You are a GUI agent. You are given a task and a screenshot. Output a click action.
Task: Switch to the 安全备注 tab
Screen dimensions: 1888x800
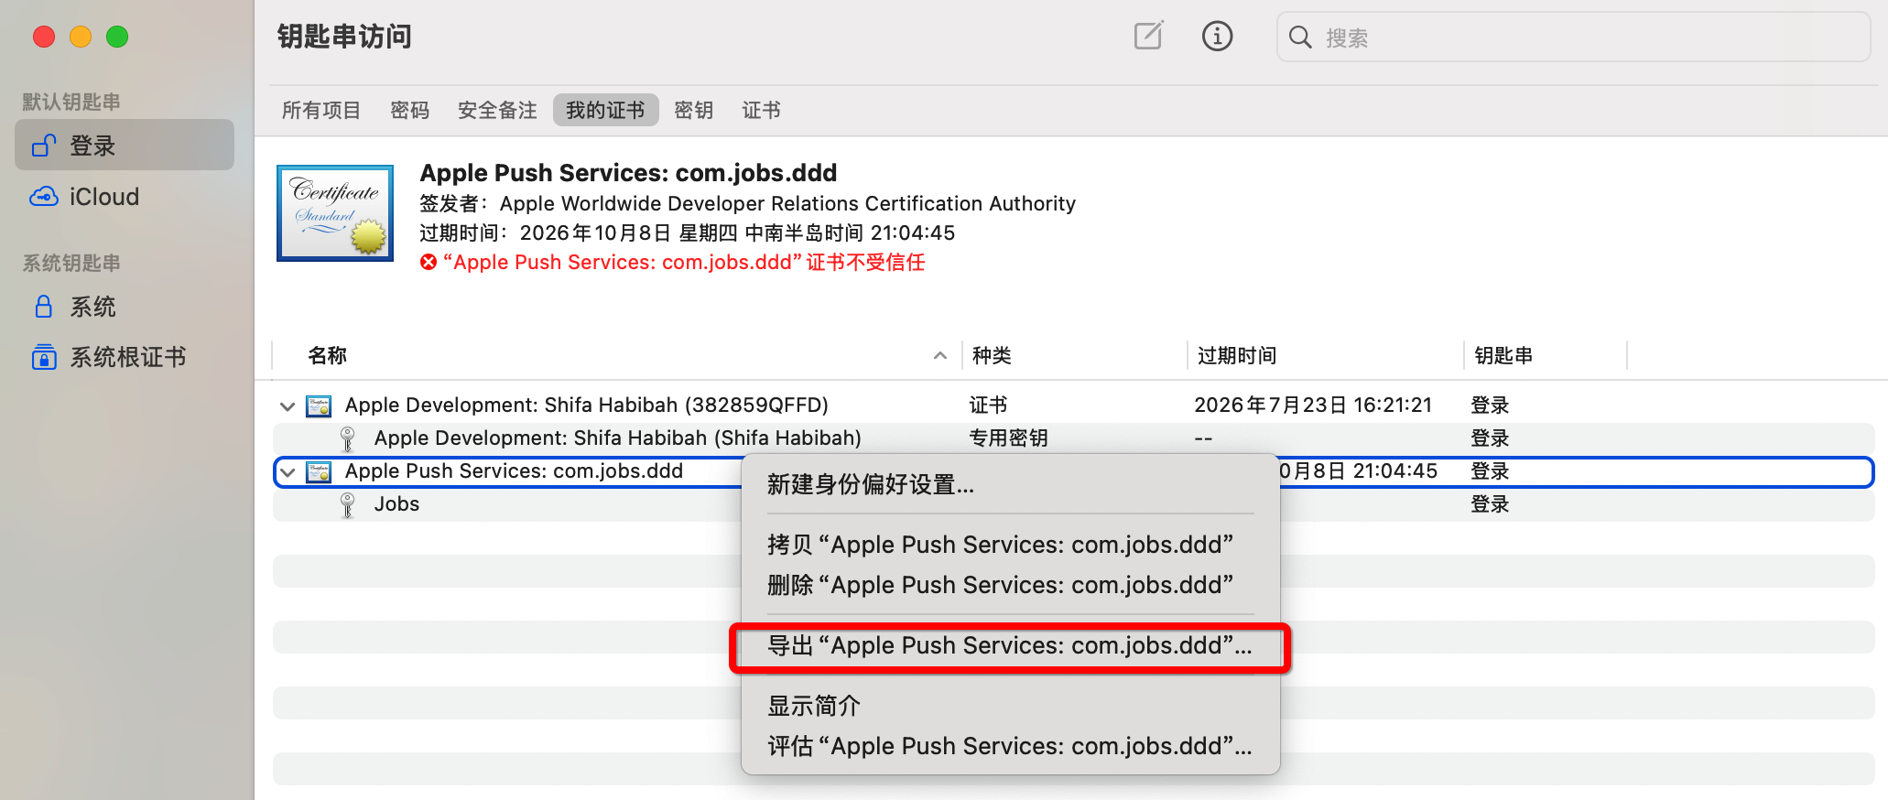click(x=497, y=111)
